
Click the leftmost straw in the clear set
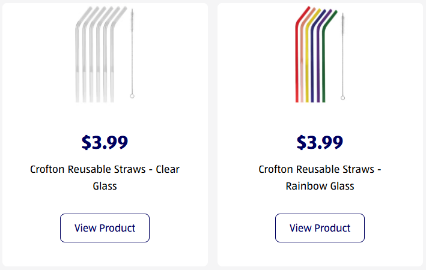tap(76, 66)
